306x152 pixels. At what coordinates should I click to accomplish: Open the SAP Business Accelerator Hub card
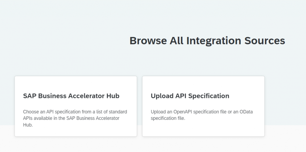click(76, 106)
